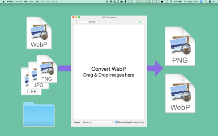
Task: Activate the Siri icon
Action: tap(210, 1)
